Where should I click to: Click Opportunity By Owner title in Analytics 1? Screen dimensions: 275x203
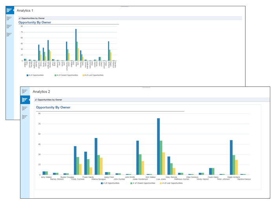(35, 22)
